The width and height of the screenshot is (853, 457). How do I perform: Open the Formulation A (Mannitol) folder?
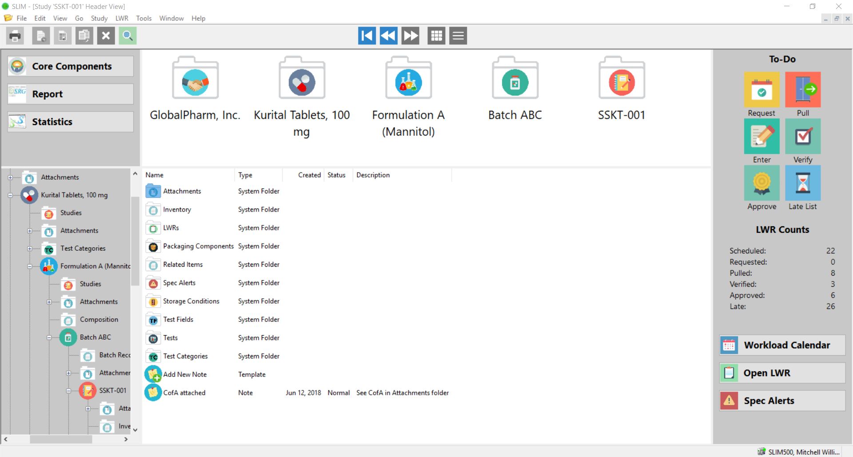click(x=409, y=78)
